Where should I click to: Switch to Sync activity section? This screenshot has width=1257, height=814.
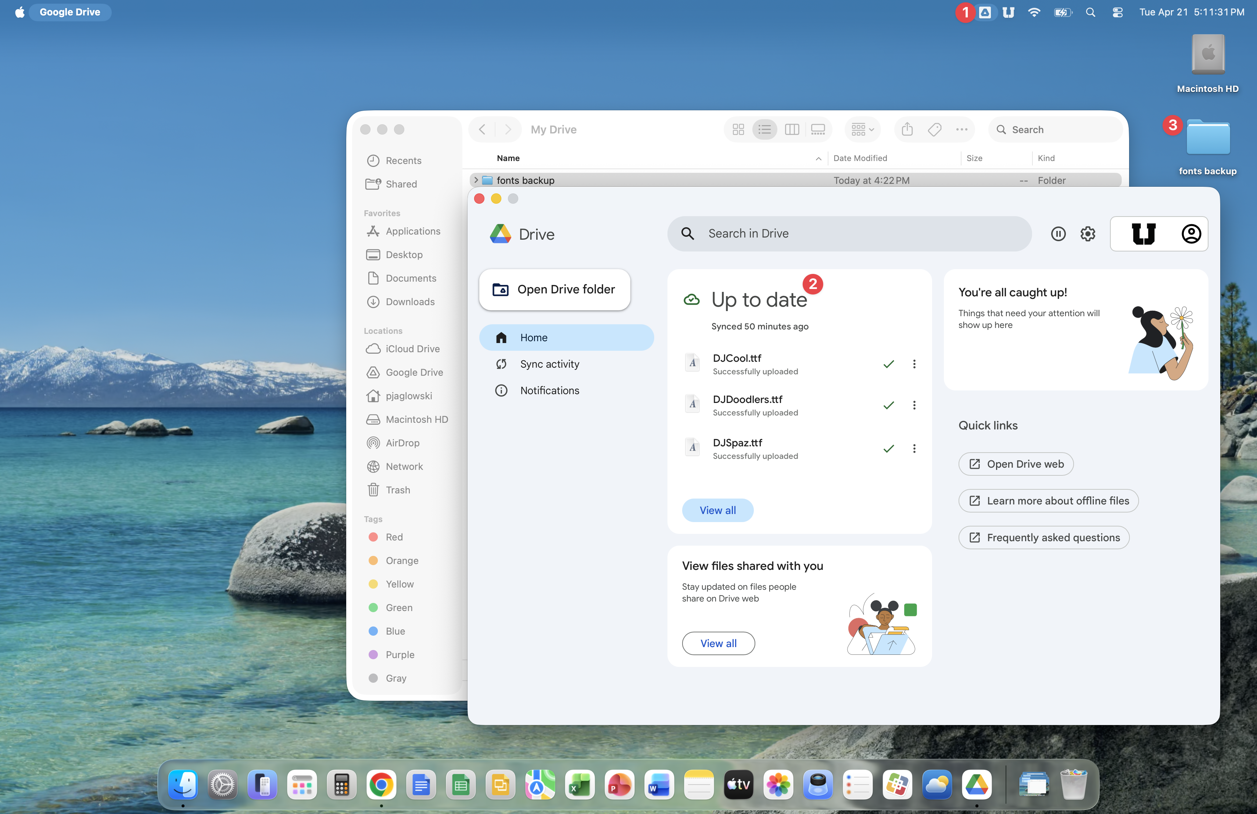tap(549, 364)
